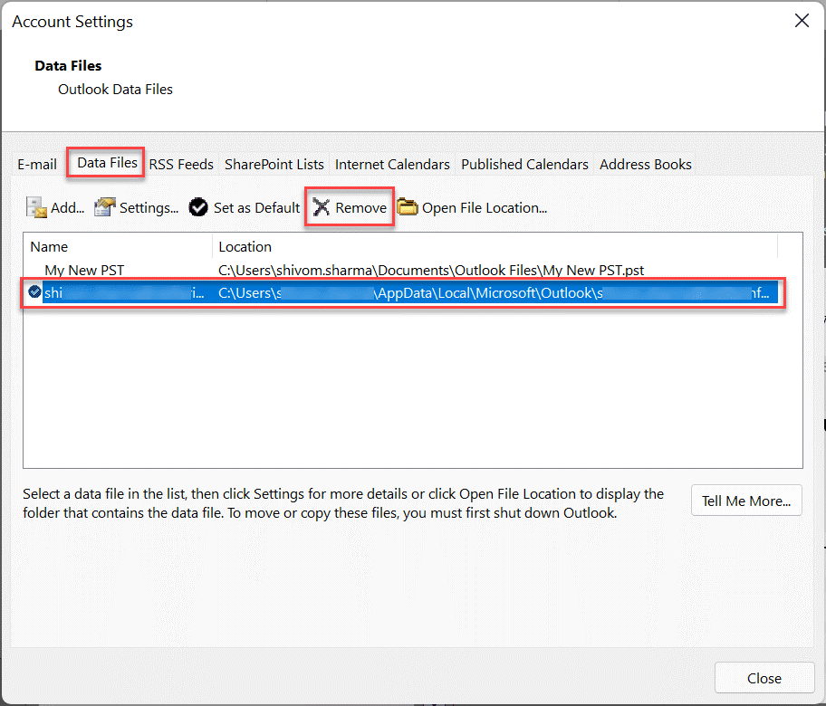Click the Close button at bottom
This screenshot has height=706, width=826.
764,678
